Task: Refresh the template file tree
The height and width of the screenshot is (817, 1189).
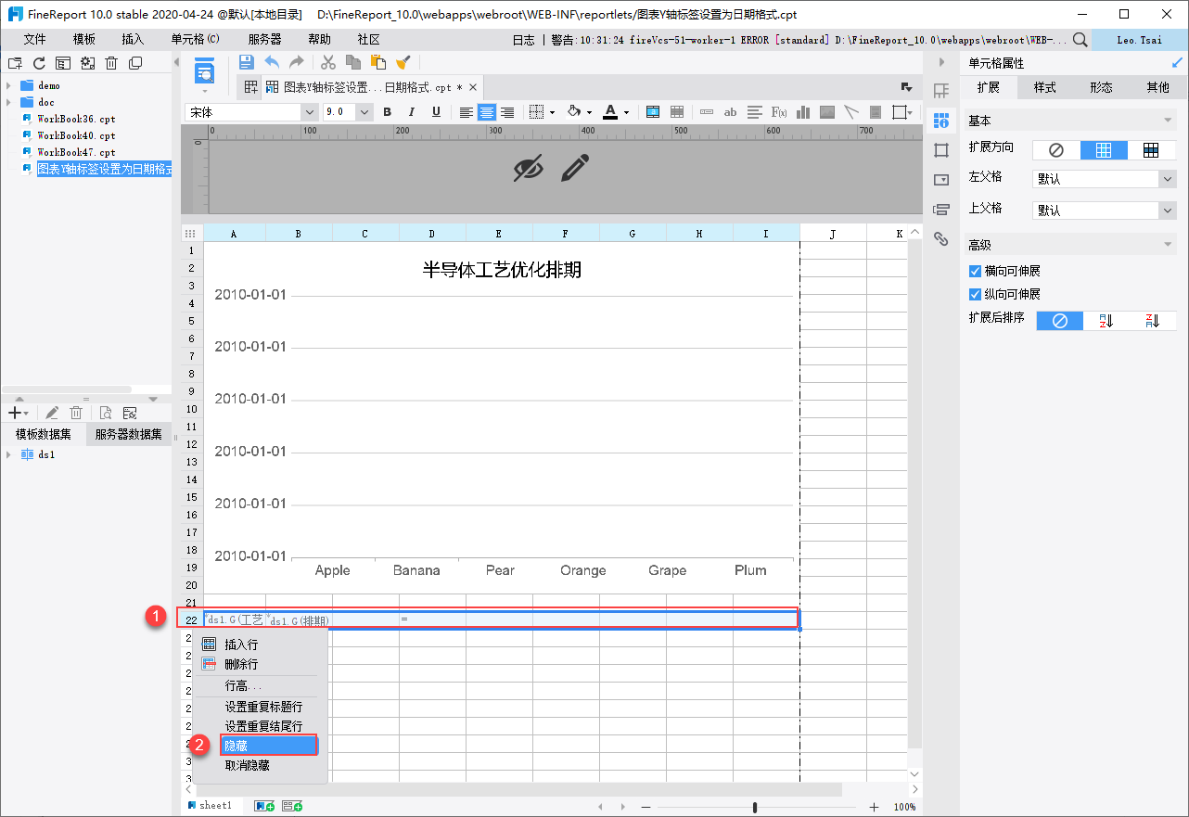Action: pos(39,63)
